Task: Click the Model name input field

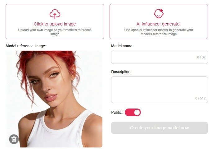Action: [x=160, y=57]
